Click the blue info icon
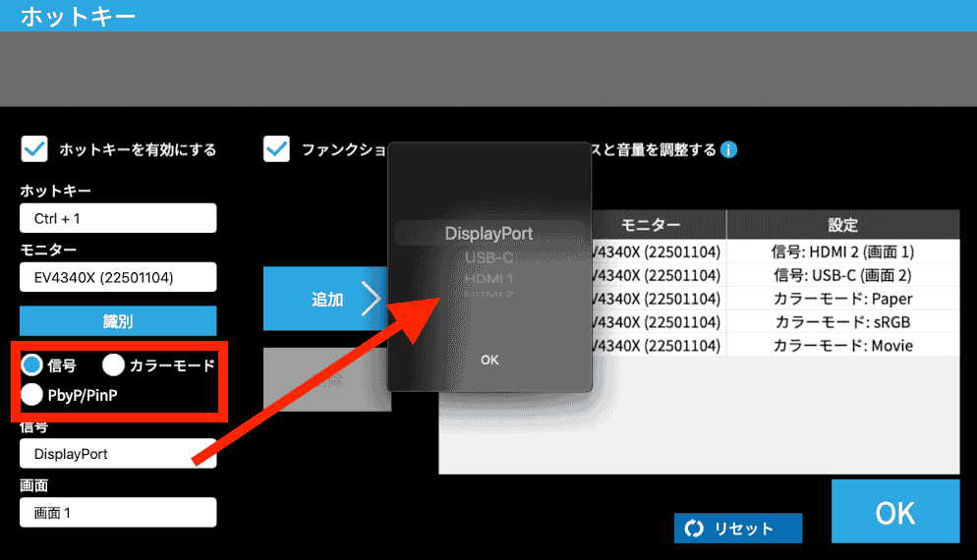The image size is (977, 560). click(x=728, y=150)
